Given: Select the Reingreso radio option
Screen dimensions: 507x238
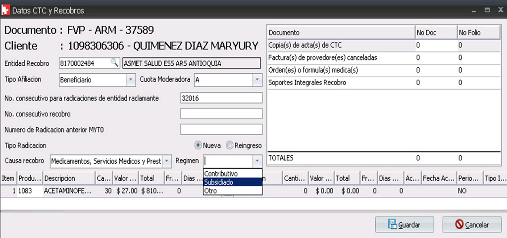Looking at the screenshot, I should (x=230, y=145).
